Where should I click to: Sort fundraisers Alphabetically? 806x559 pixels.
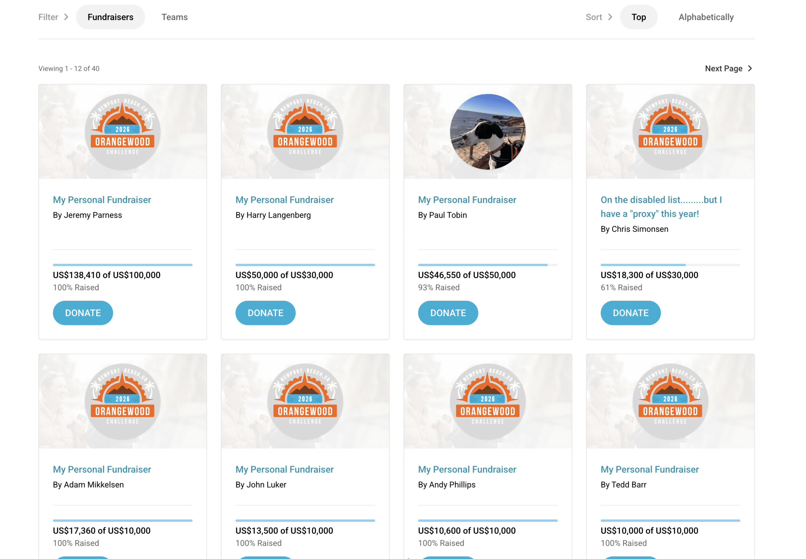tap(706, 17)
